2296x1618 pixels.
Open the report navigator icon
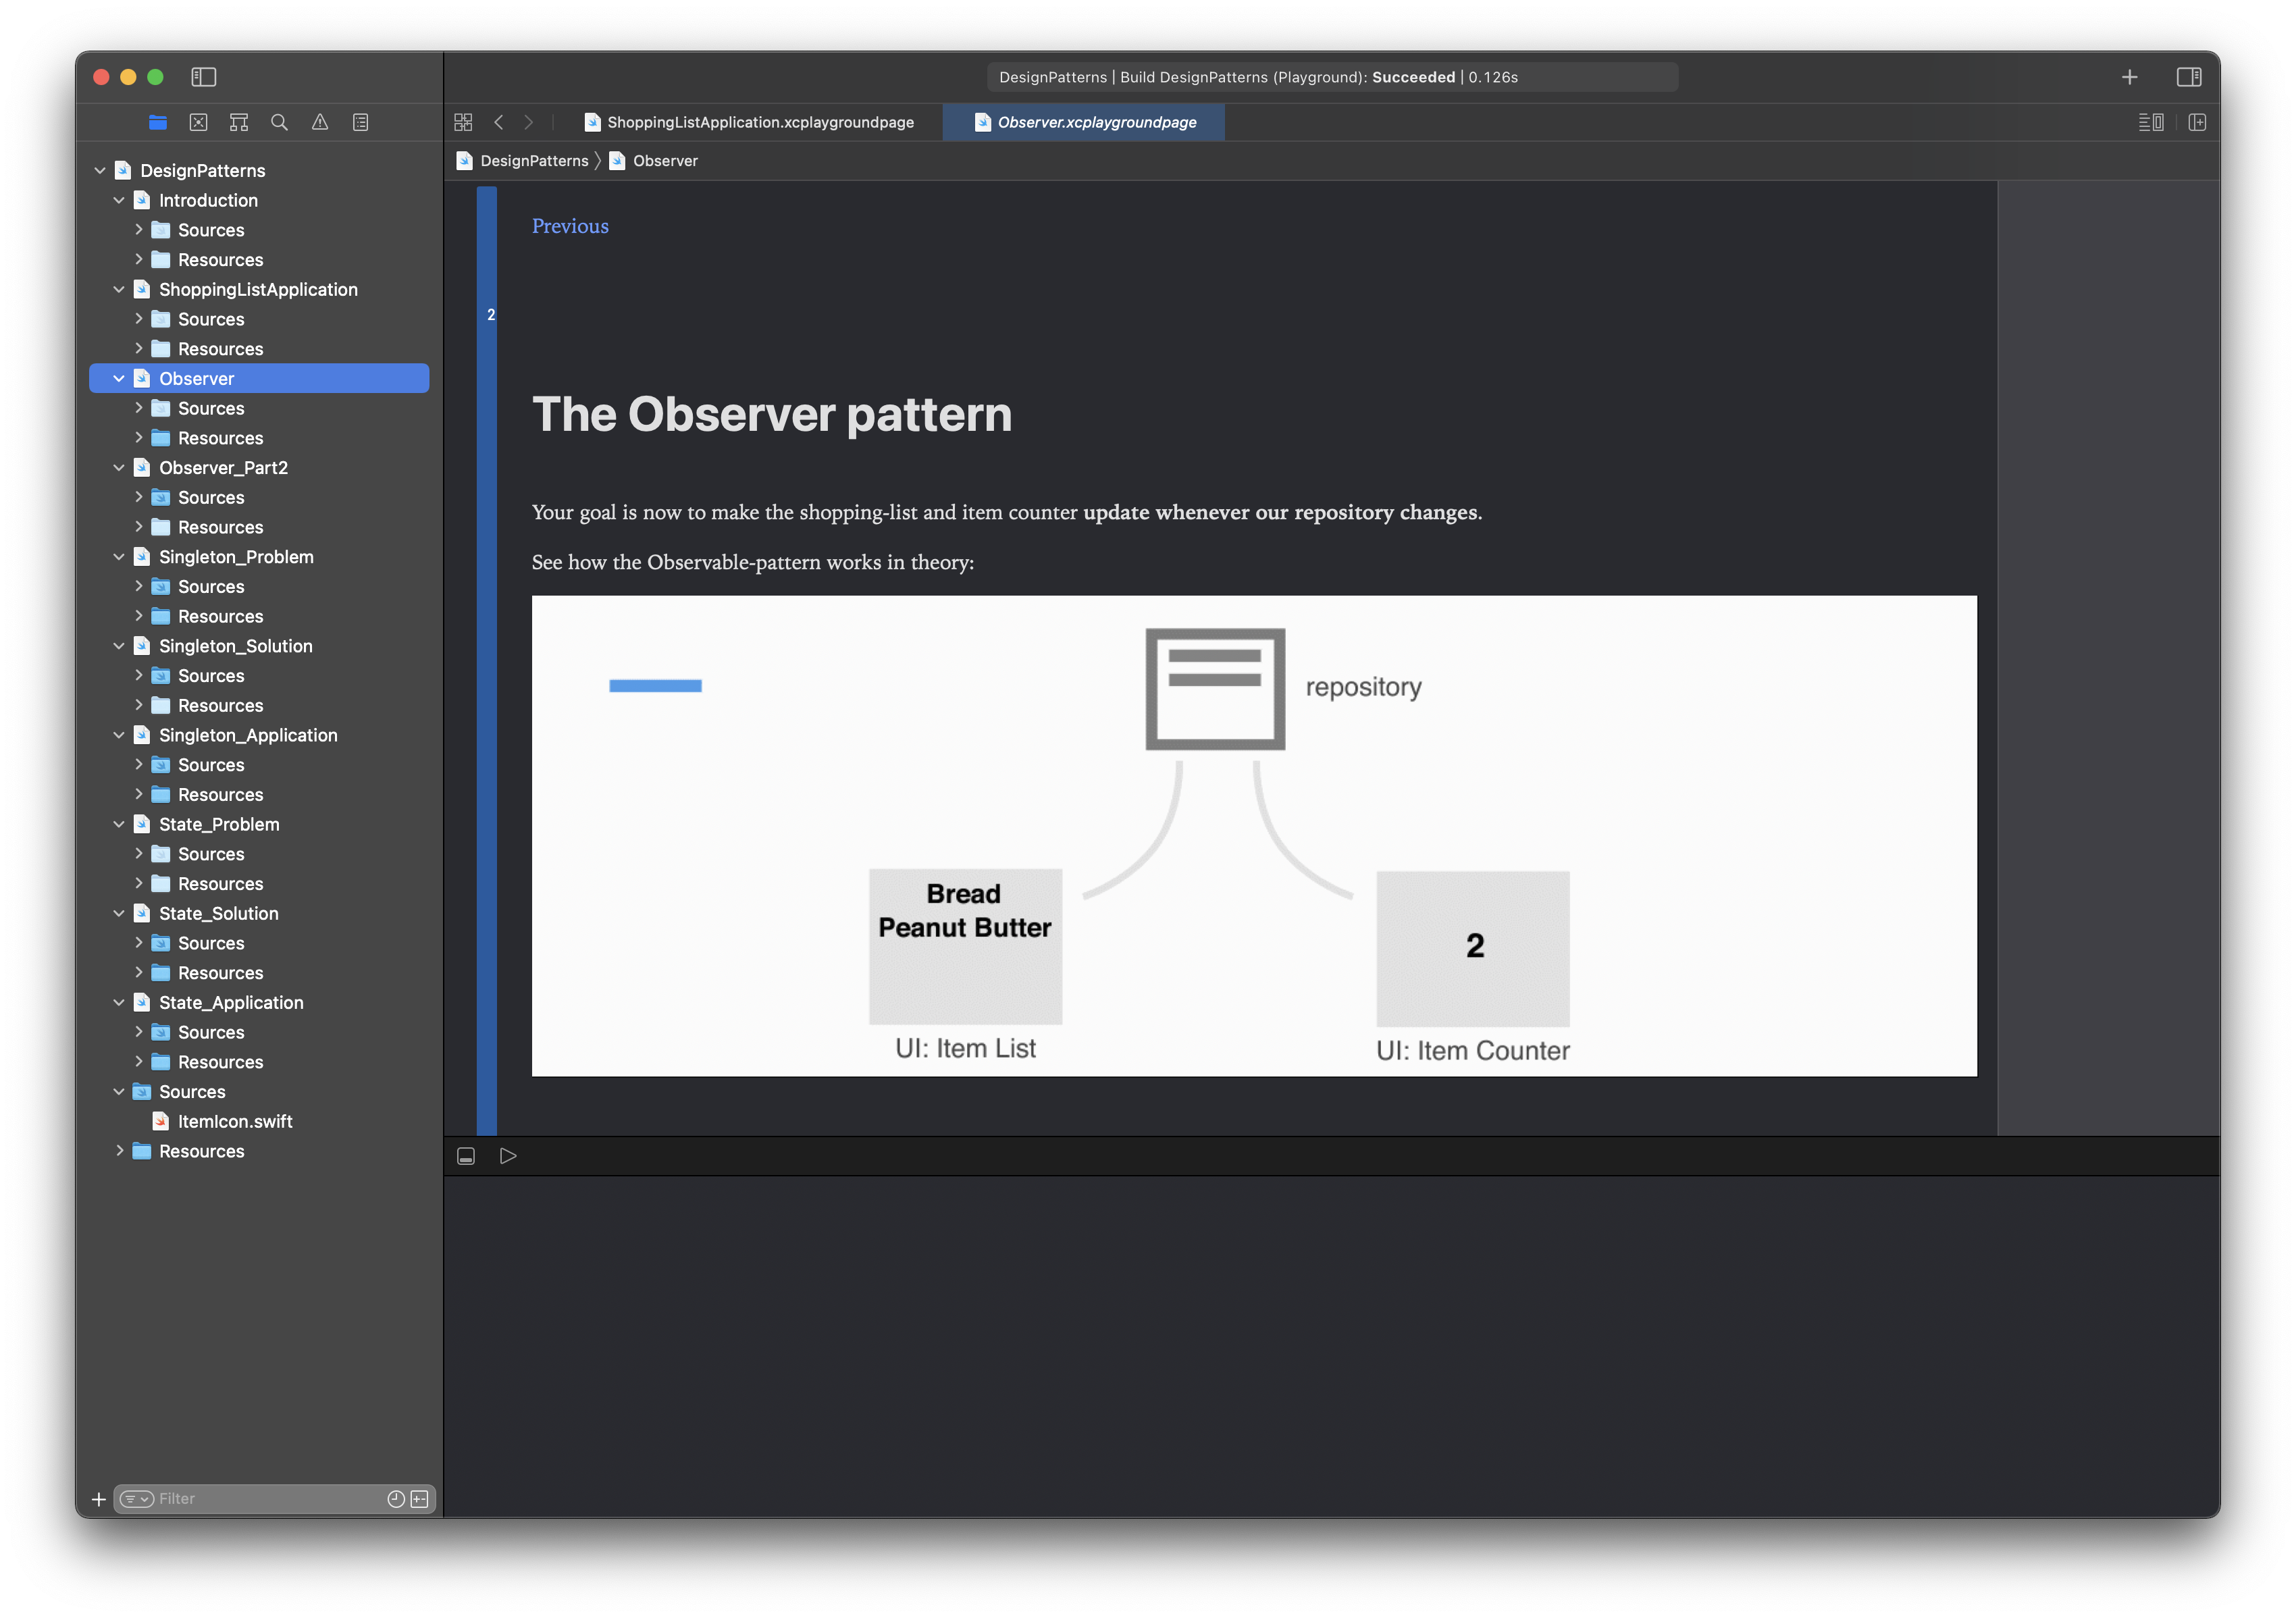[361, 122]
